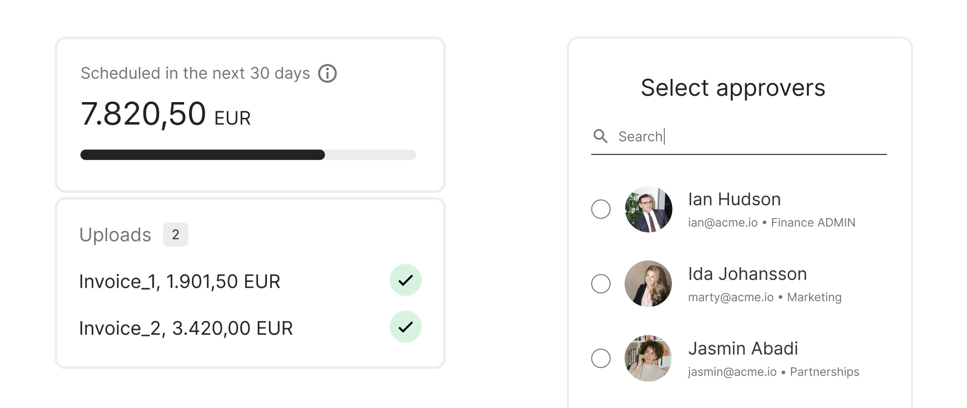
Task: Click the green checkmark for Invoice_2
Action: (x=405, y=327)
